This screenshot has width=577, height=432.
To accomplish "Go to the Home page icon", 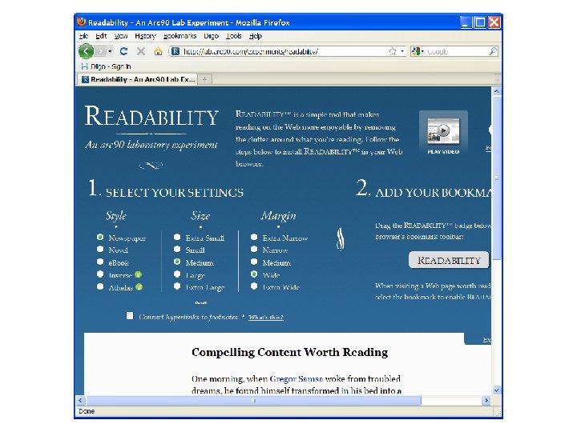I will click(158, 51).
